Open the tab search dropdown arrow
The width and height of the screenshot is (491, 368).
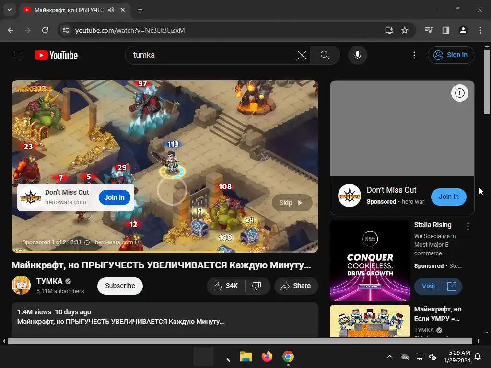click(x=10, y=10)
